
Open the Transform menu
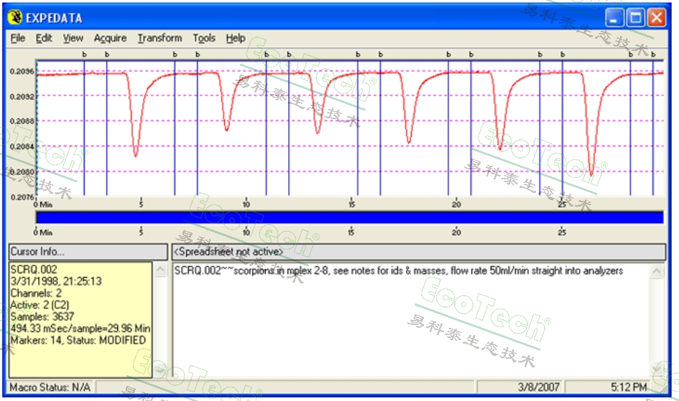pos(160,38)
